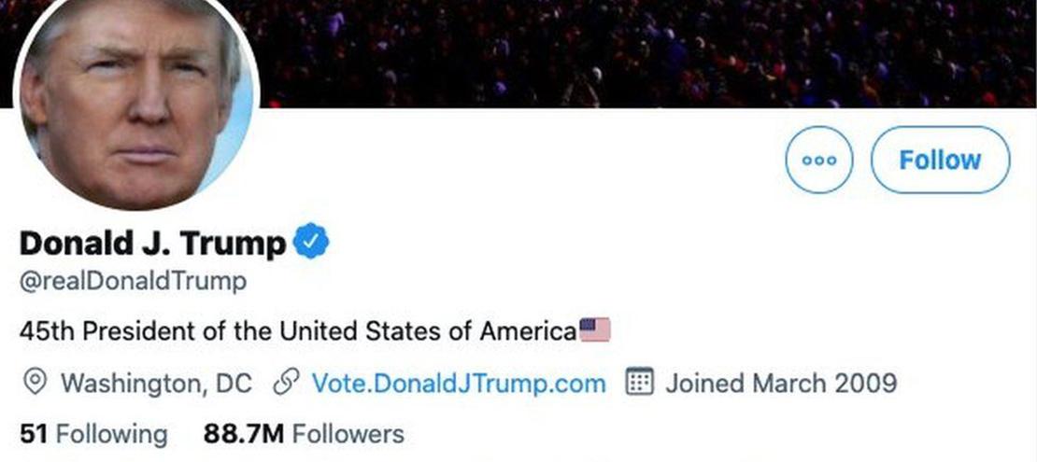Click the blue verified badge icon

click(311, 243)
